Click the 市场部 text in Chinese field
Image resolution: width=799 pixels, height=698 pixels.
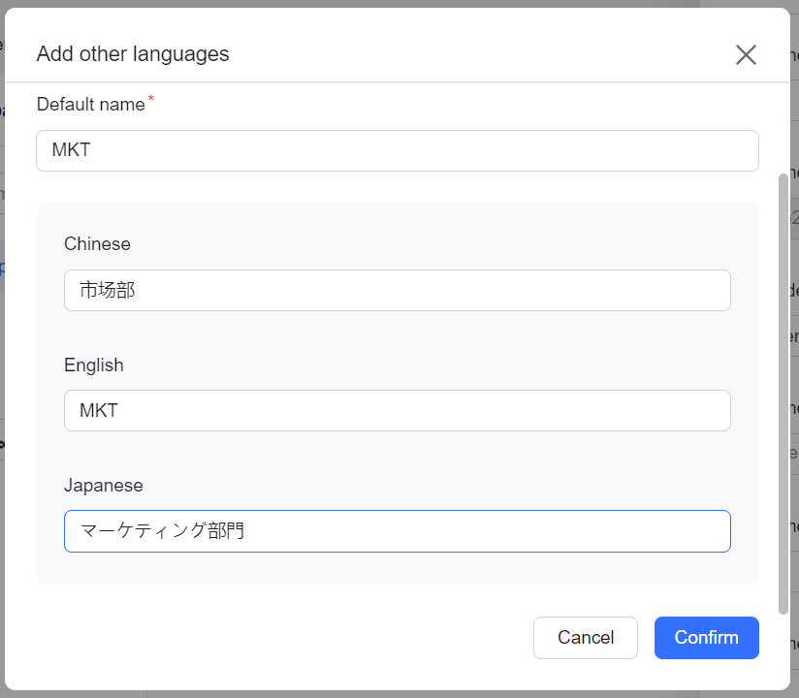coord(107,290)
